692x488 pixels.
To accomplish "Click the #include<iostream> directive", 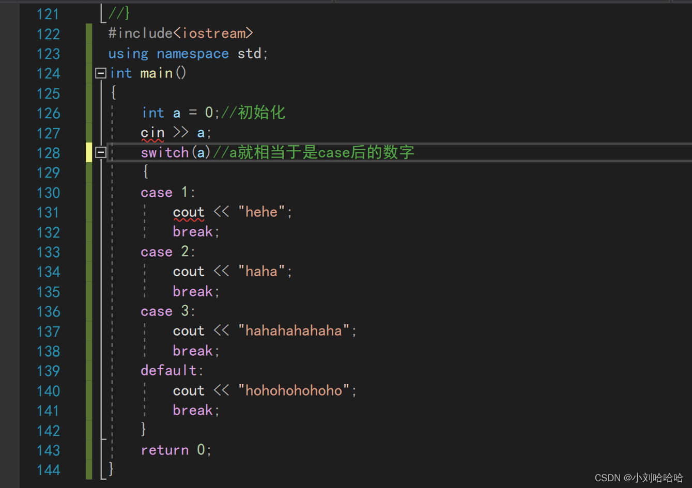I will pos(181,34).
